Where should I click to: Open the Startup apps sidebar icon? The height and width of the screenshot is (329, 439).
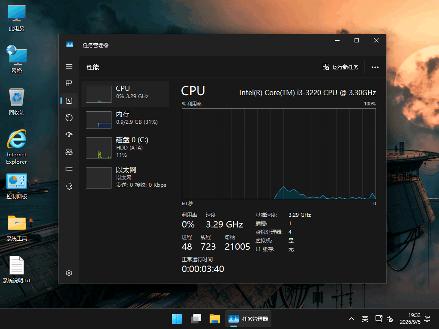(x=69, y=135)
